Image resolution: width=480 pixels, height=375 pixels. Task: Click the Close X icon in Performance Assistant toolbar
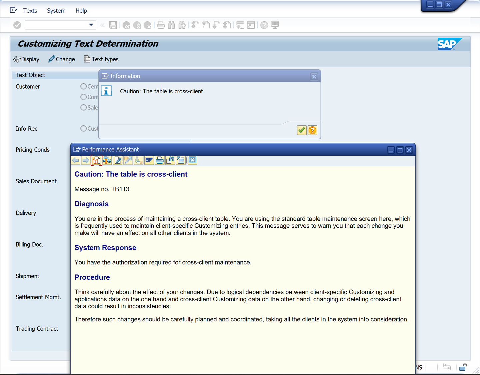(x=192, y=160)
